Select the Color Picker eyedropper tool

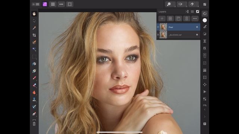34,28
